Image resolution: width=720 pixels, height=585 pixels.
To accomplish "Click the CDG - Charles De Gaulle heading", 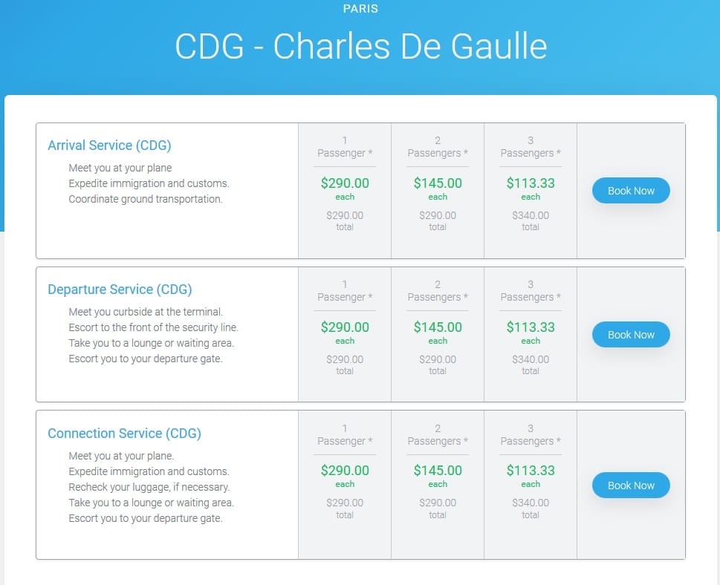I will coord(361,46).
